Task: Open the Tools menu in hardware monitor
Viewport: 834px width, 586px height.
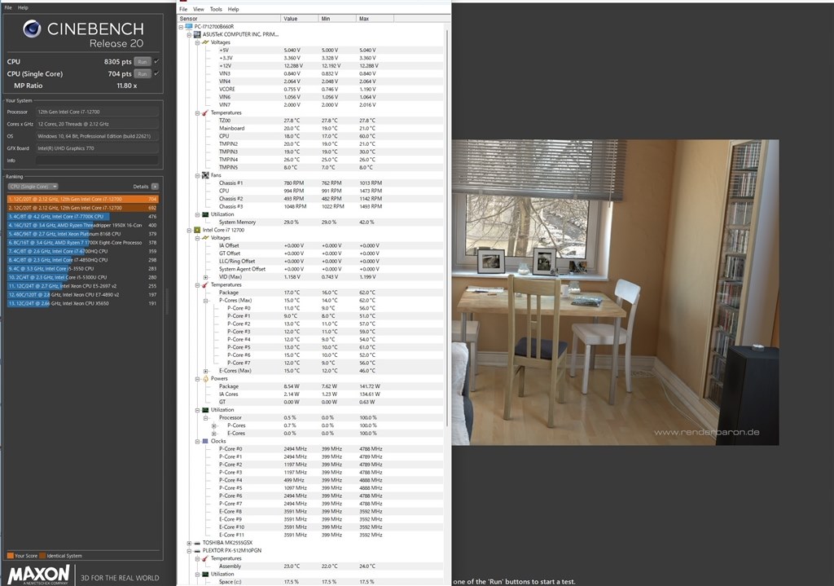Action: tap(216, 9)
